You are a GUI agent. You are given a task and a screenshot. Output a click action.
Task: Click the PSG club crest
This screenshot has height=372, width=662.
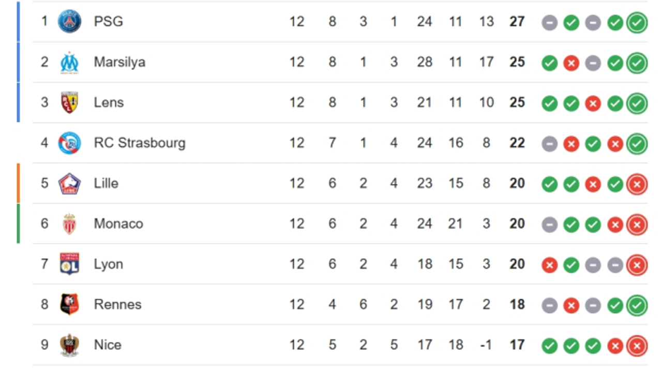[x=69, y=22]
